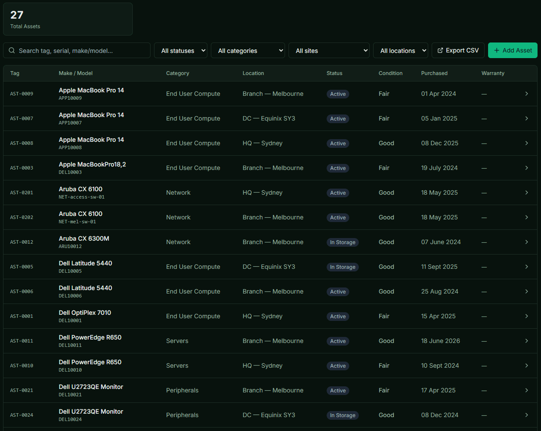This screenshot has width=541, height=431.
Task: Click the Location column header
Action: [x=253, y=73]
